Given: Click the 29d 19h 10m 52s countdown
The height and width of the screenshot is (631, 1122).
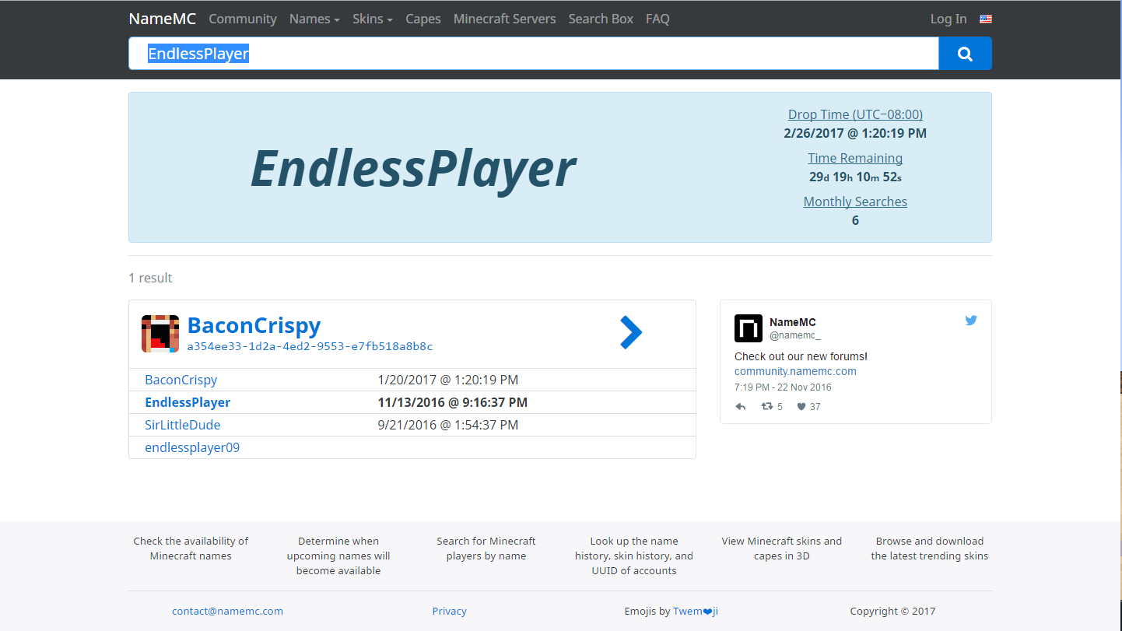Looking at the screenshot, I should [x=855, y=177].
